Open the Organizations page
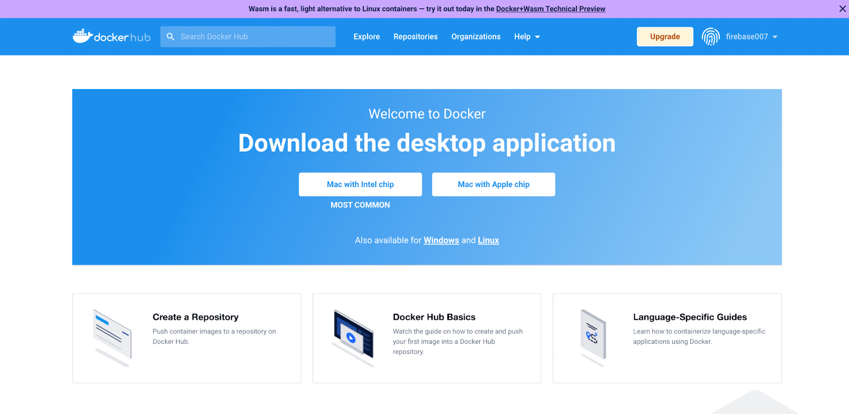Image resolution: width=849 pixels, height=414 pixels. click(x=476, y=37)
